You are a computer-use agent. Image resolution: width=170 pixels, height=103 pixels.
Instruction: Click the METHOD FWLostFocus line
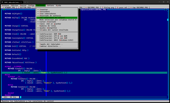(21, 62)
